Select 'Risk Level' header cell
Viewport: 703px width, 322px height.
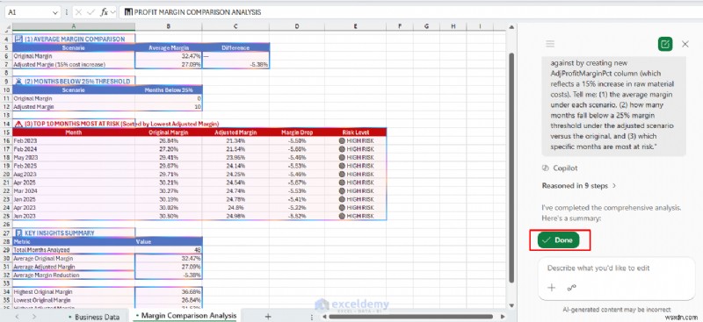coord(356,132)
